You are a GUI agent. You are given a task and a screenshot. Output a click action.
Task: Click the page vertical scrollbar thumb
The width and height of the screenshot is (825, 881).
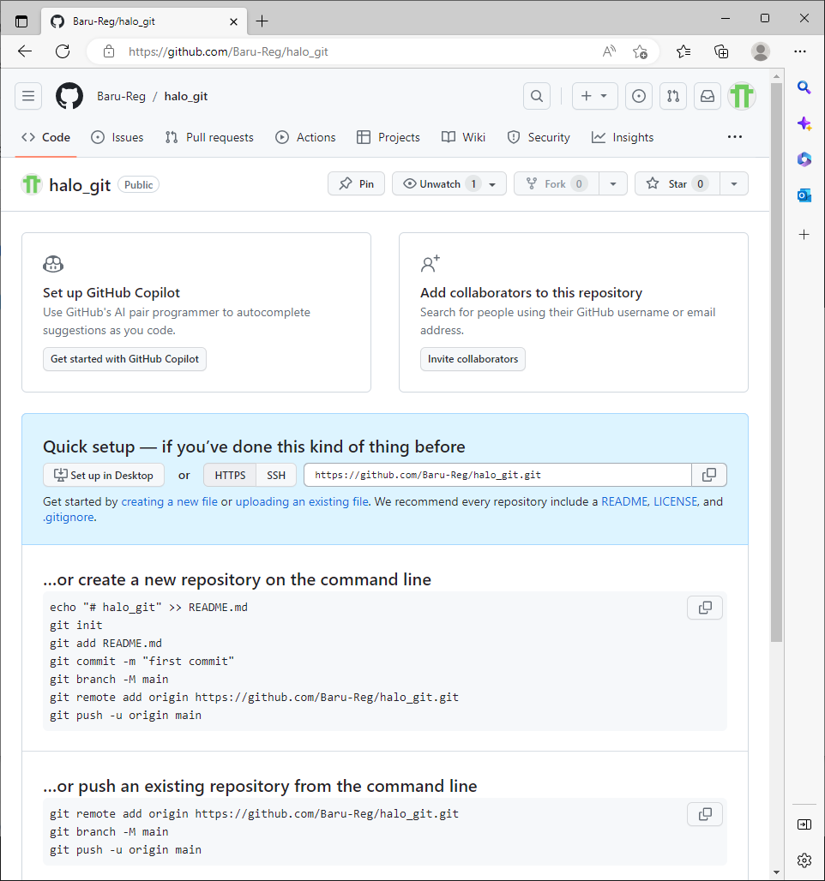point(776,363)
